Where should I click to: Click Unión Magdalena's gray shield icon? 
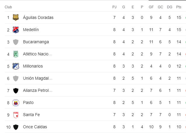coord(16,78)
